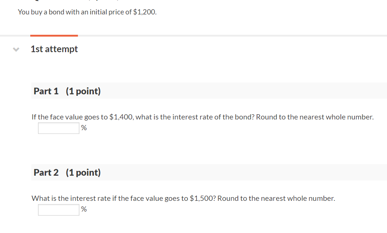Click the Part 1 'Round to the nearest' text

click(315, 117)
